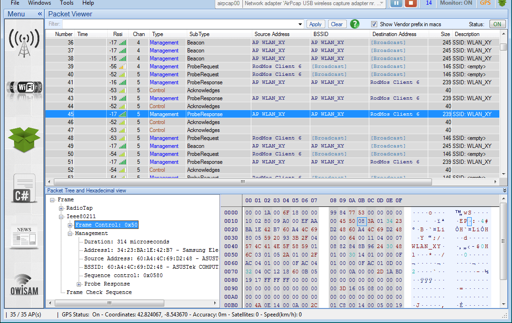Click the hex offset 0040 row label
512x323 pixels.
(231, 246)
